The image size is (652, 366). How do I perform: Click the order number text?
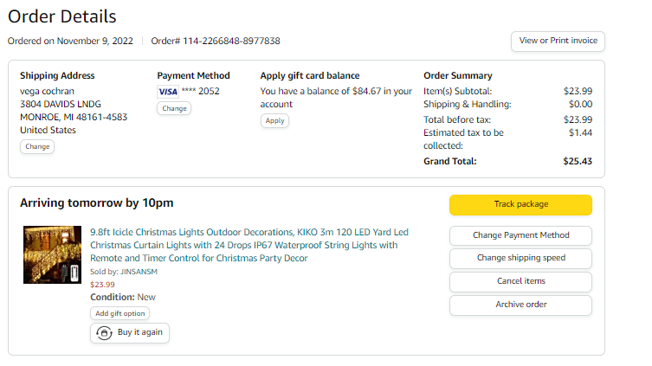coord(216,42)
